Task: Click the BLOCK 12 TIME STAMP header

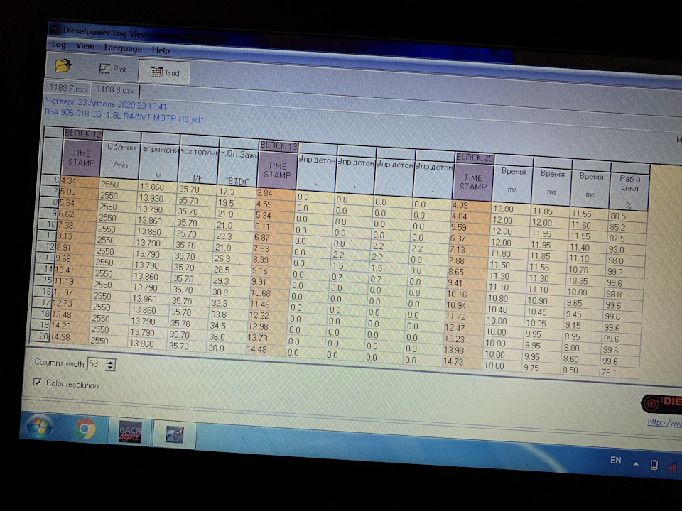Action: pyautogui.click(x=81, y=158)
